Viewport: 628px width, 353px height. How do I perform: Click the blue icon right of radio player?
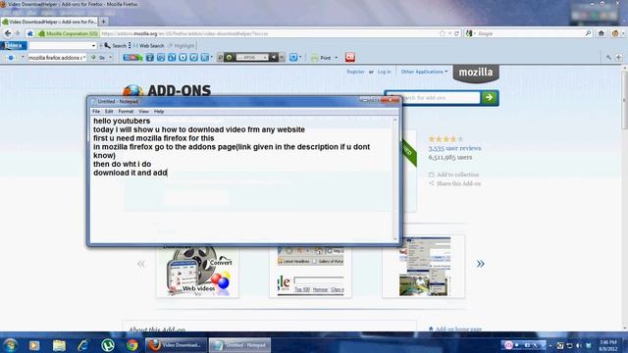coord(293,58)
